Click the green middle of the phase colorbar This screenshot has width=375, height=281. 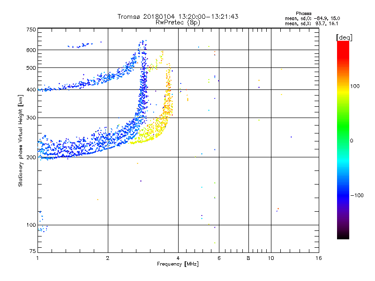tap(343, 126)
